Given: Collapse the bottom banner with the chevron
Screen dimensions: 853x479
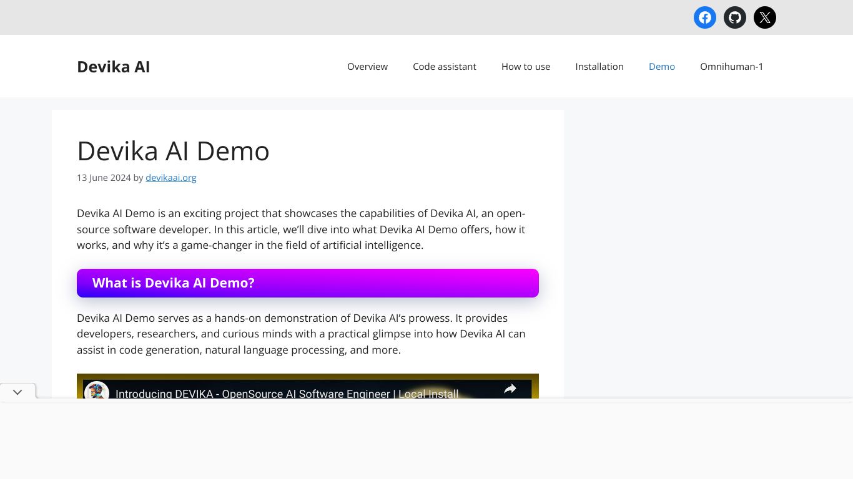Looking at the screenshot, I should point(17,392).
